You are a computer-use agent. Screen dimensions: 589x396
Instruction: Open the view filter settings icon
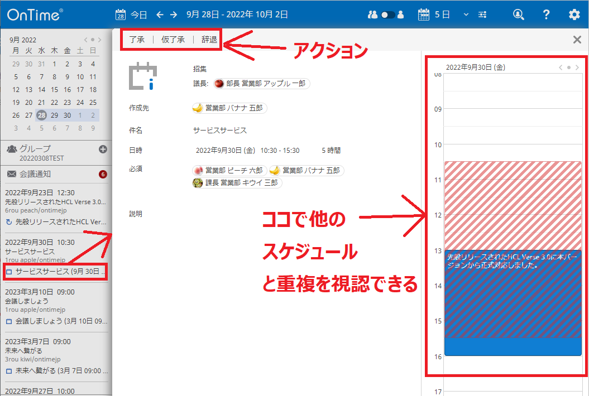[482, 15]
